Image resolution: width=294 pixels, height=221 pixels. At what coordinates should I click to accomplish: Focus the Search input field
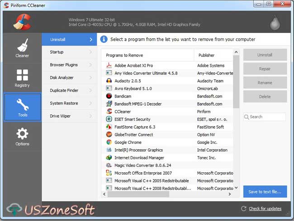tap(265, 117)
